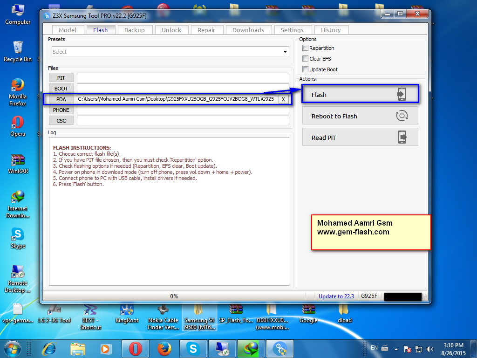Open the History tab
Image resolution: width=477 pixels, height=358 pixels.
coord(331,30)
